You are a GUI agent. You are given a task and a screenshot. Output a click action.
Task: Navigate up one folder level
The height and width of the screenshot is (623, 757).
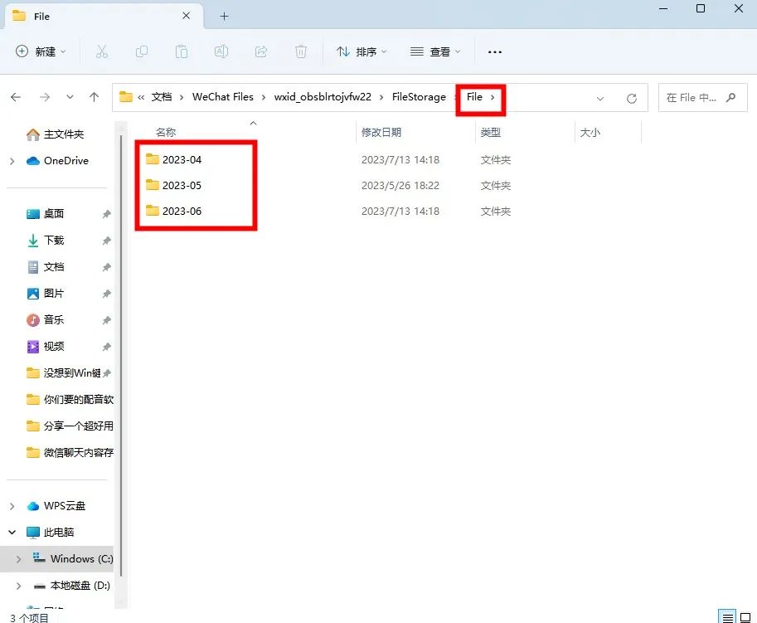tap(95, 97)
